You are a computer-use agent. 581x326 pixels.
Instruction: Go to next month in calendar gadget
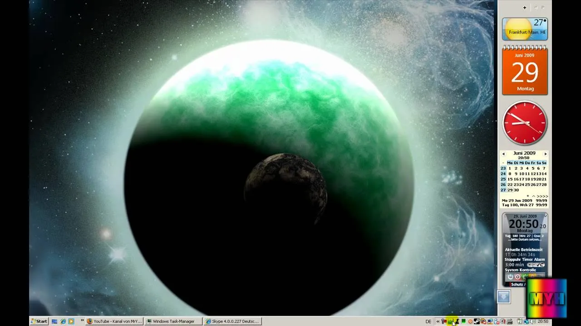[x=546, y=154]
